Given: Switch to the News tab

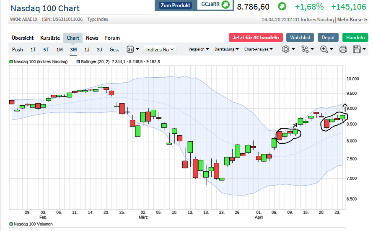Looking at the screenshot, I should pyautogui.click(x=92, y=38).
